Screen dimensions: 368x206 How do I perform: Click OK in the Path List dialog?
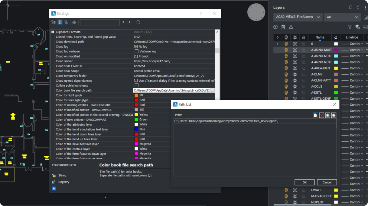click(x=304, y=182)
